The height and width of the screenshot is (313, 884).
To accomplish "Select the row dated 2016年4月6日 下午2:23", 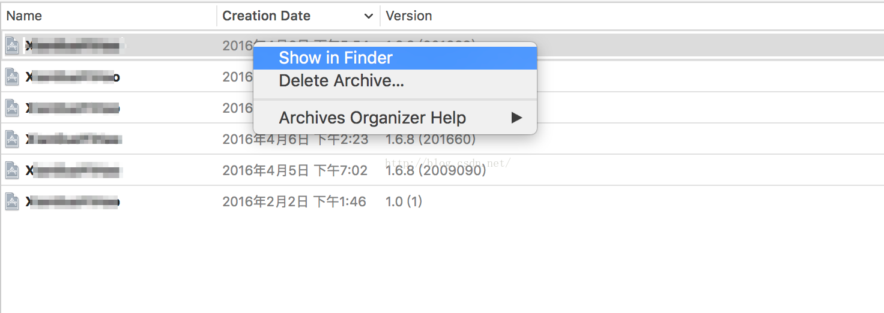I will 442,139.
